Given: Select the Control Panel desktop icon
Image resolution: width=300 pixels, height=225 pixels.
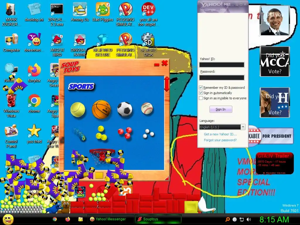Looking at the screenshot, I should point(11,136).
